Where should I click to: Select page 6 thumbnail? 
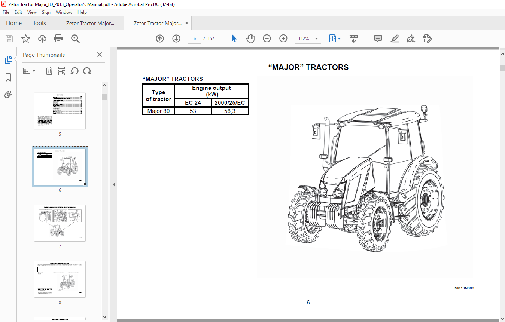click(x=60, y=166)
